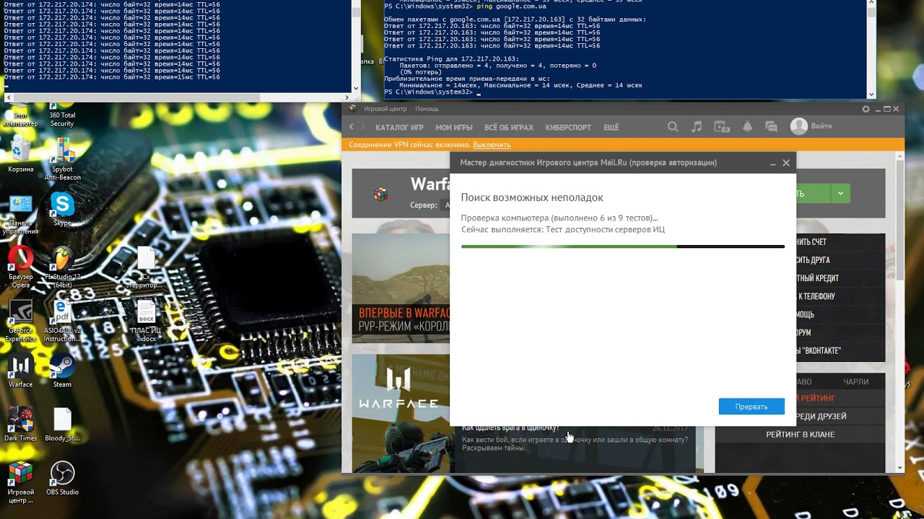This screenshot has width=924, height=519.
Task: Open the Корзина recycle bin desktop icon
Action: (21, 156)
